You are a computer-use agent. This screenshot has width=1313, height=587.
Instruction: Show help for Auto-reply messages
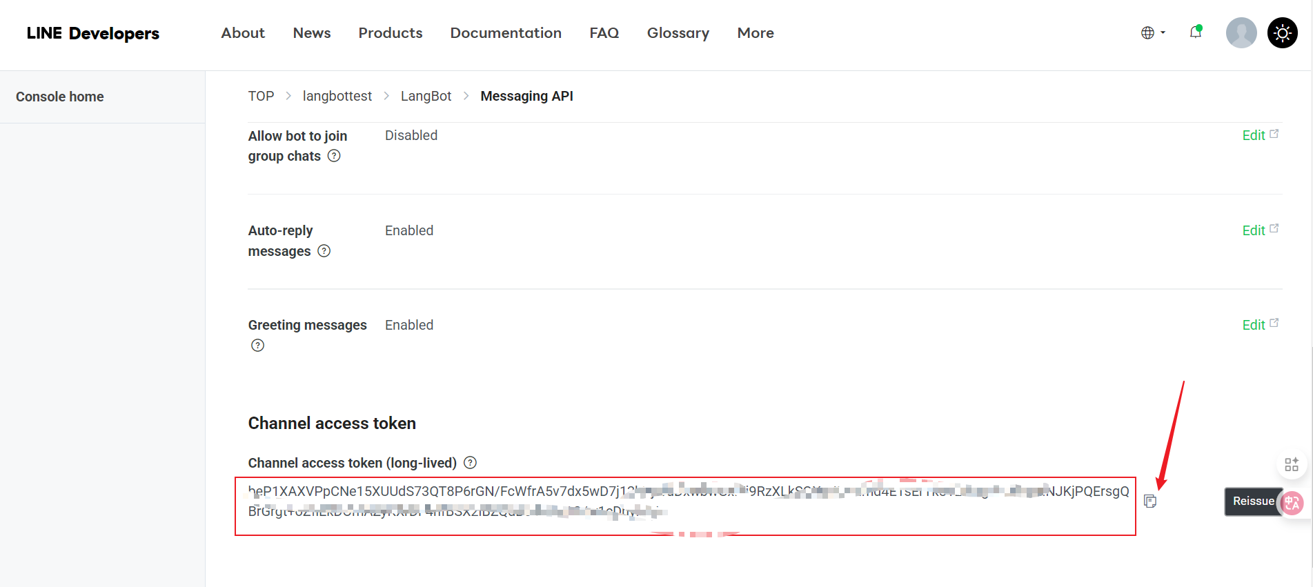point(324,251)
